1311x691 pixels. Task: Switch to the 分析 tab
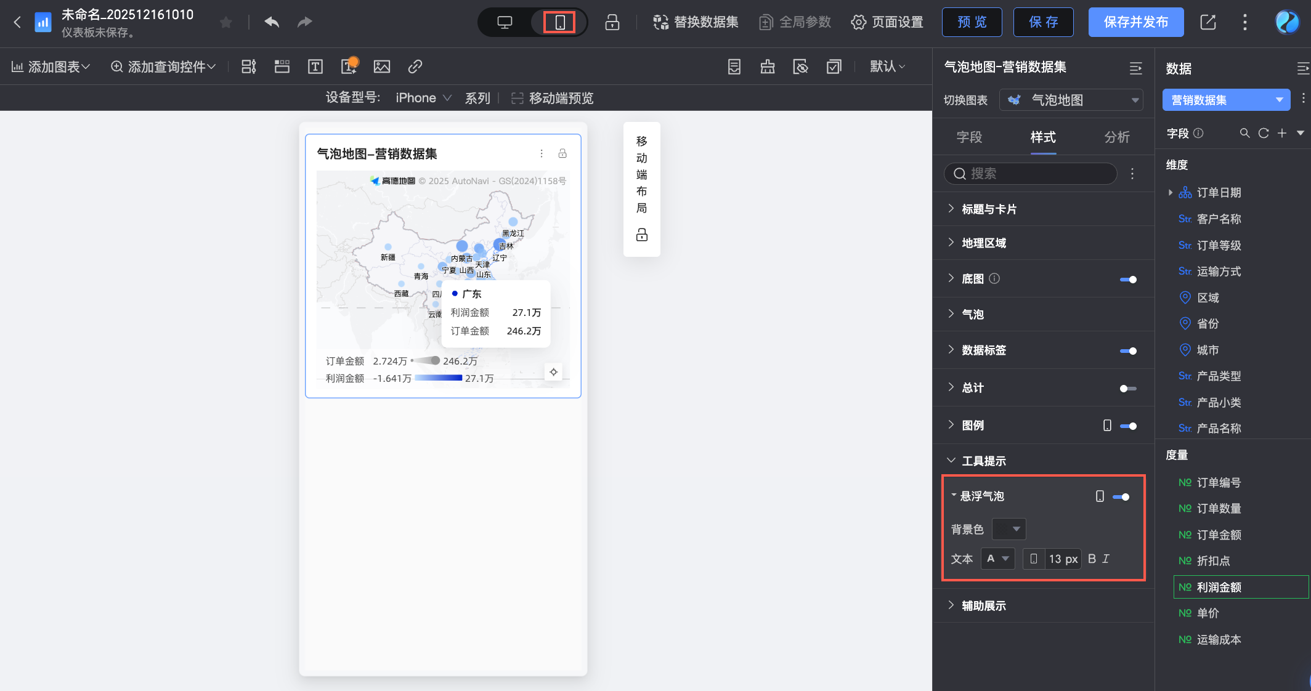pyautogui.click(x=1117, y=137)
